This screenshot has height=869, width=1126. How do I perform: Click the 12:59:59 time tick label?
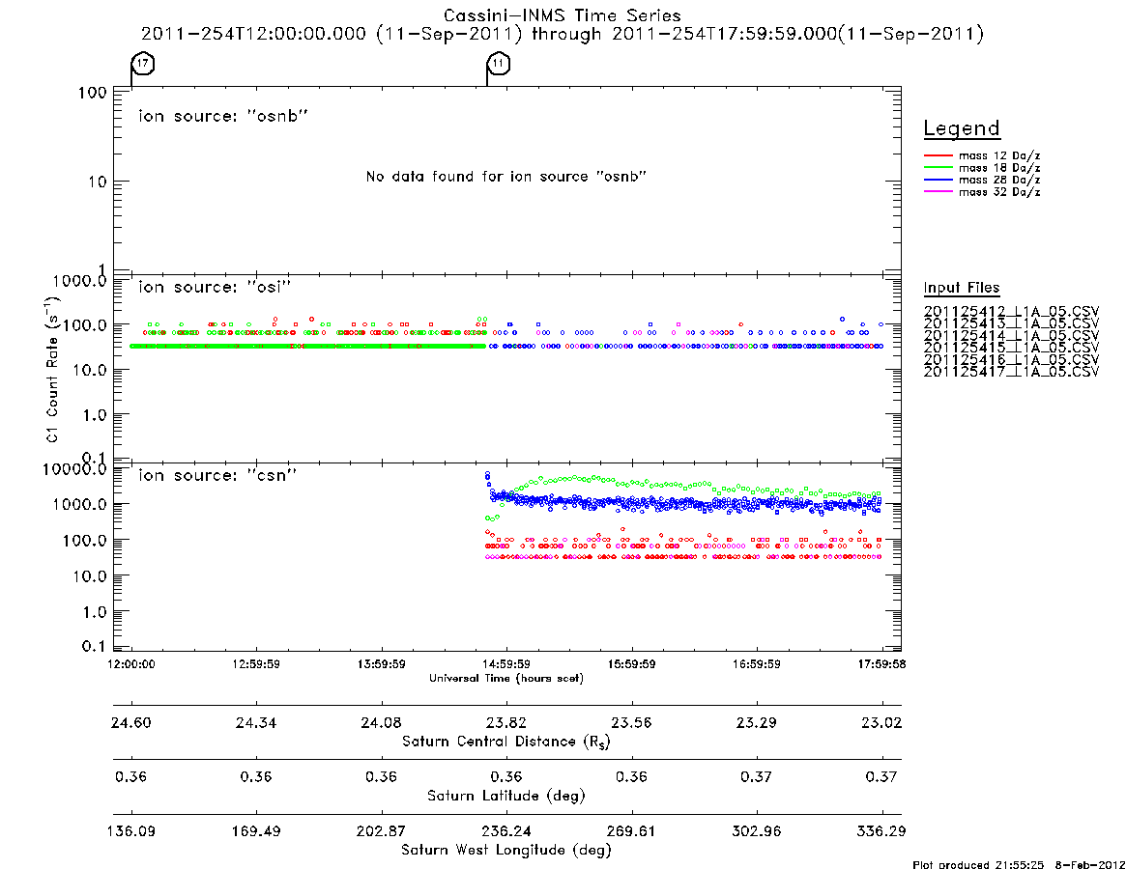256,663
